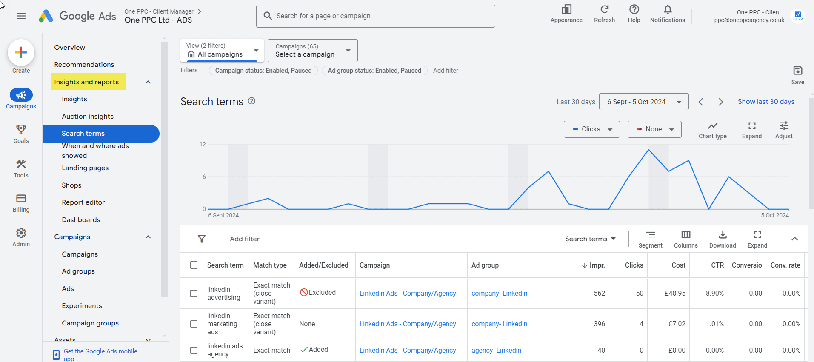
Task: Open the Clicks metric dropdown
Action: tap(591, 129)
